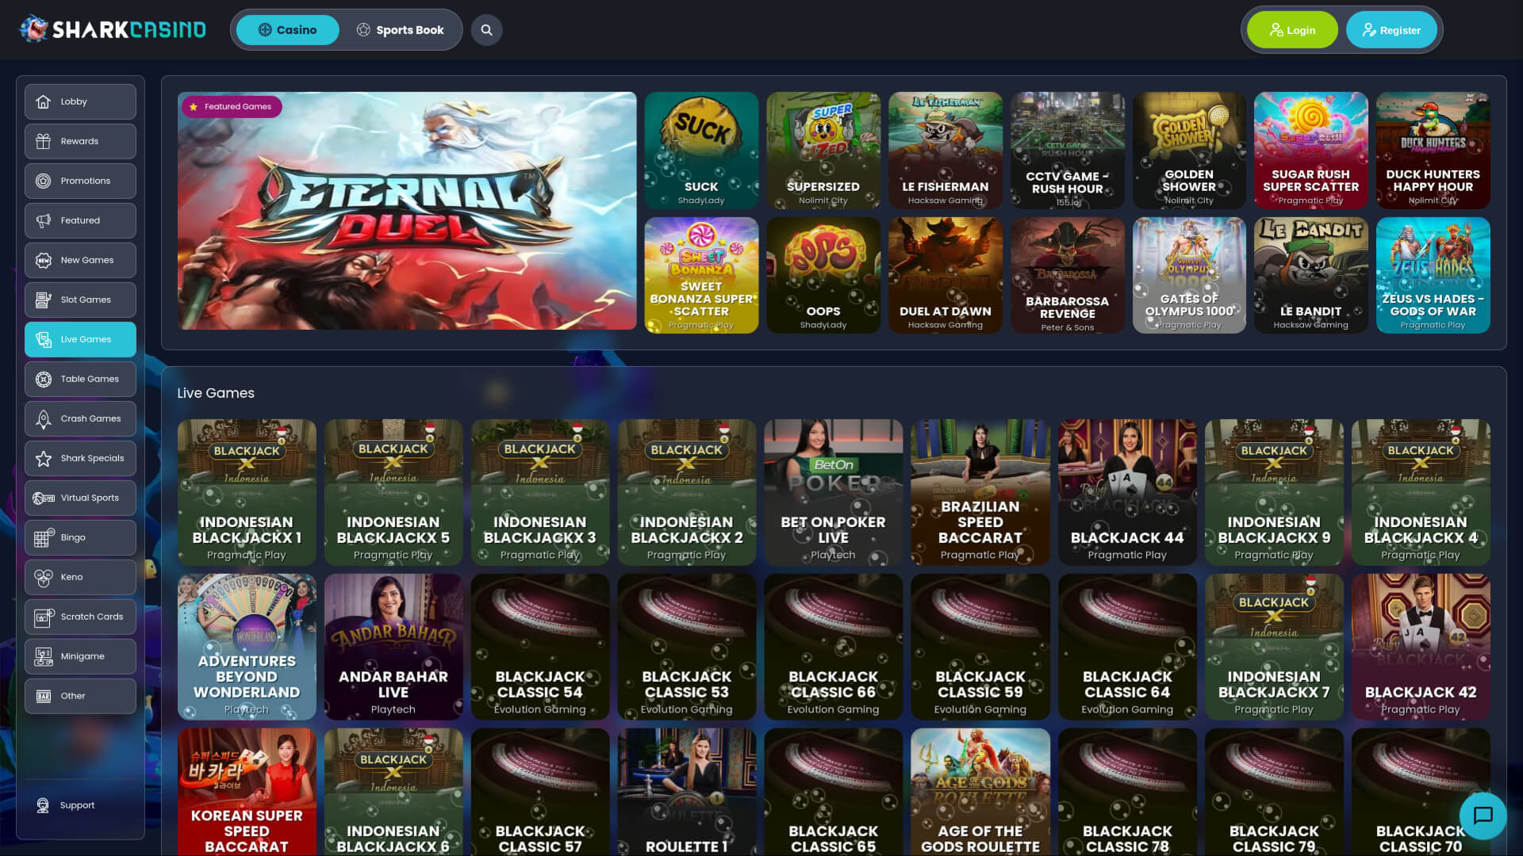Image resolution: width=1523 pixels, height=856 pixels.
Task: Select the Featured games icon
Action: pyautogui.click(x=44, y=220)
